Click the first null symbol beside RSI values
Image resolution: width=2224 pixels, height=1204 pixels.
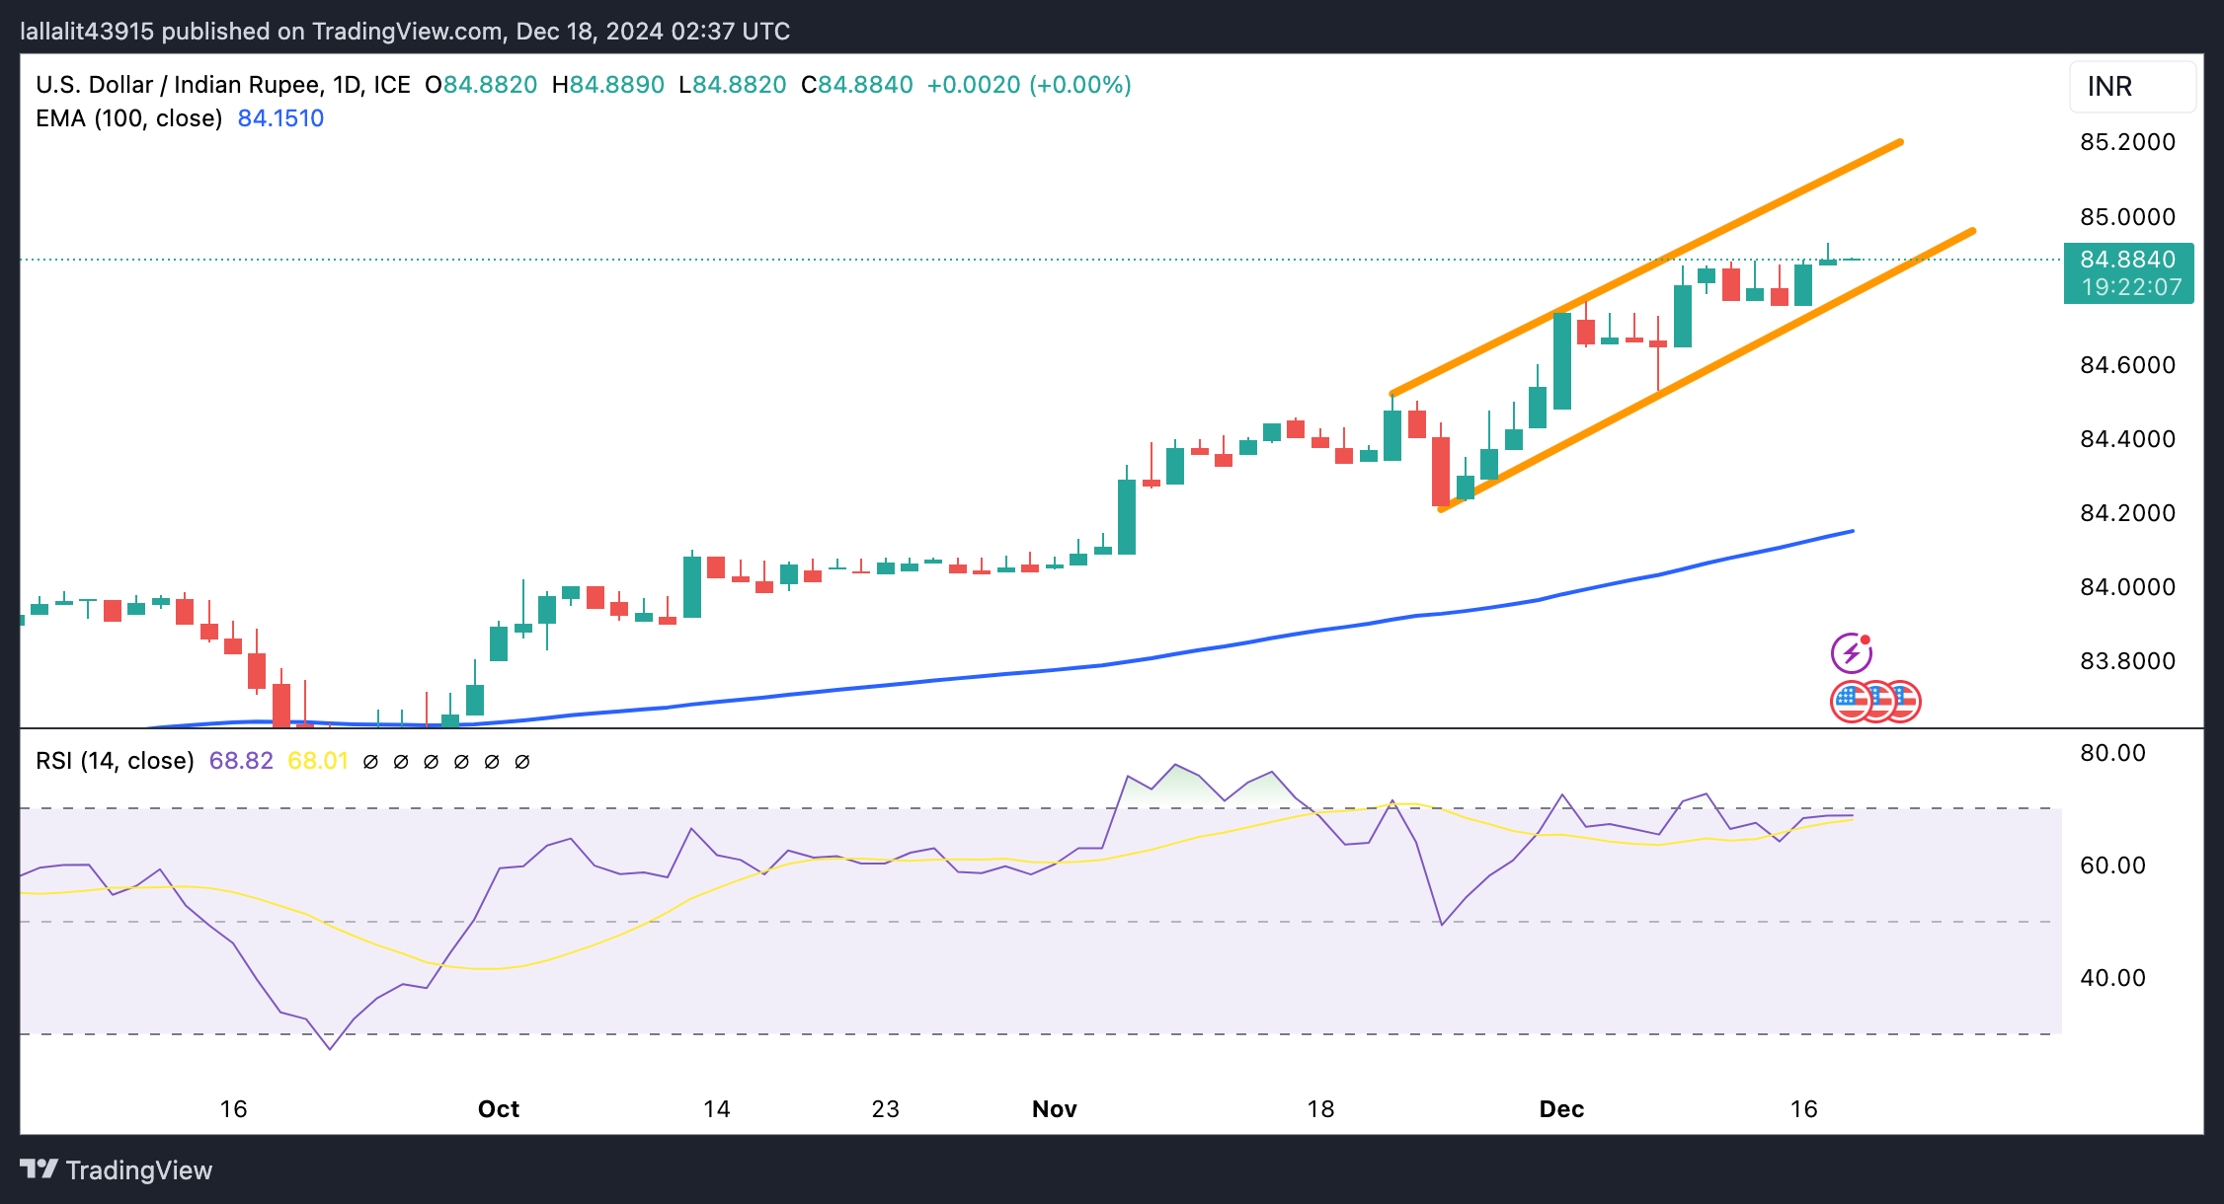370,761
